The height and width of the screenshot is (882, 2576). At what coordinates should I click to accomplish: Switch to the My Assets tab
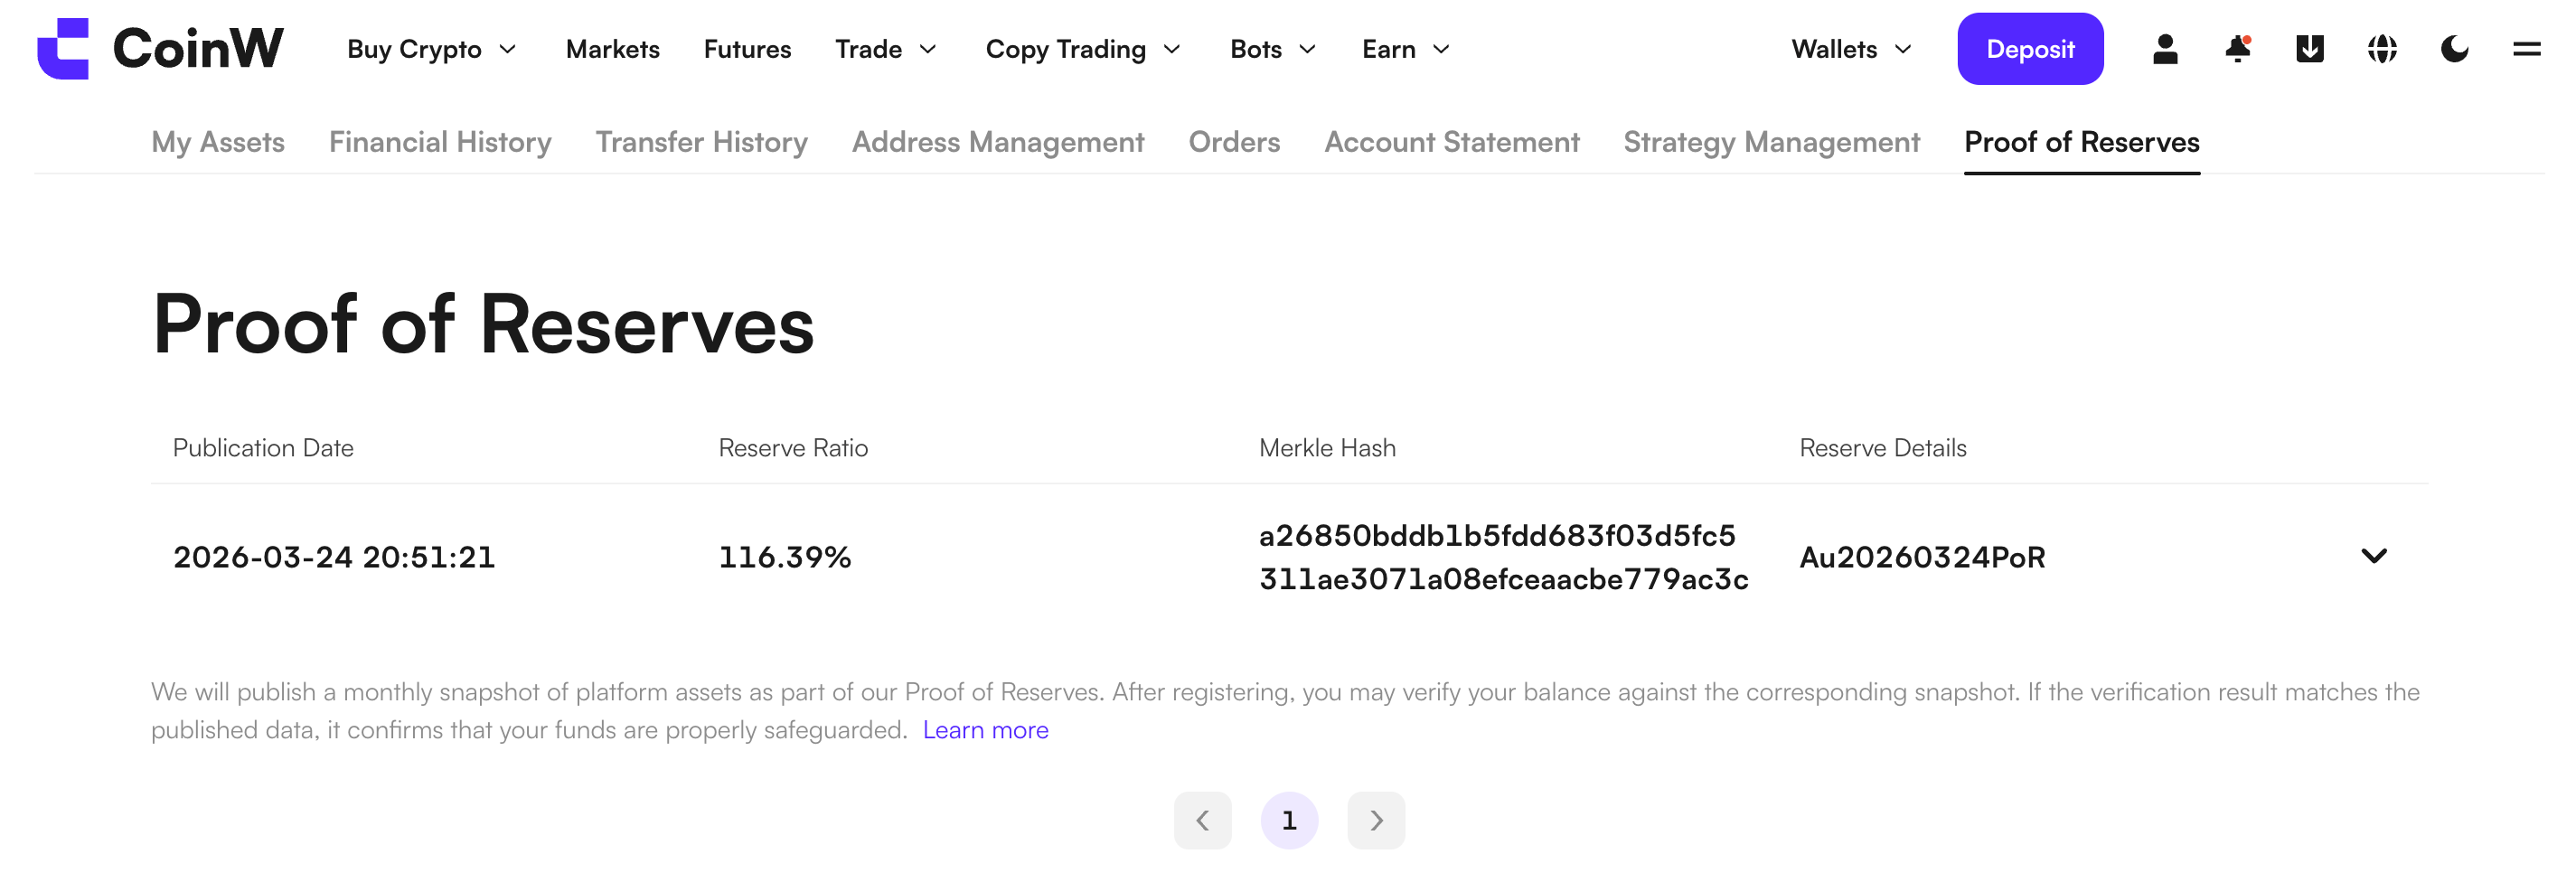pos(218,142)
